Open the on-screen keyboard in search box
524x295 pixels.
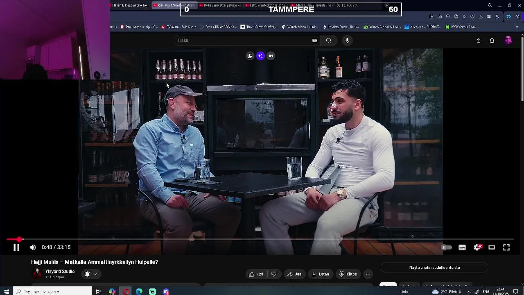314,40
